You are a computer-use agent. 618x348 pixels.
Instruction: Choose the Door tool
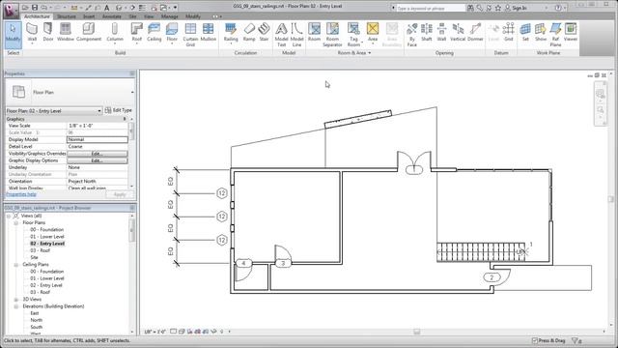tap(48, 32)
